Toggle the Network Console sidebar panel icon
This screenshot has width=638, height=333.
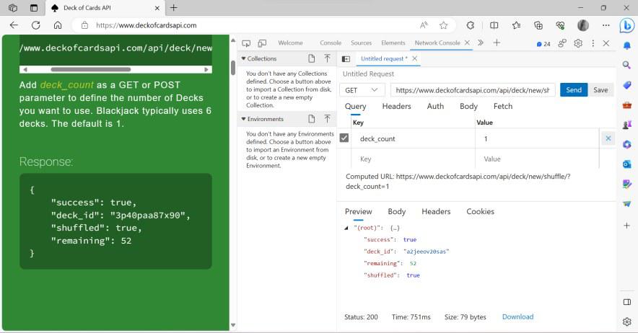(x=346, y=59)
